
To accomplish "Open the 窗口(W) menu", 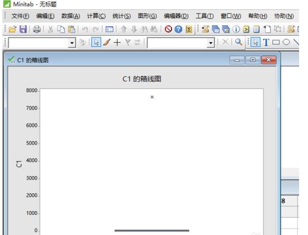I will pos(231,16).
